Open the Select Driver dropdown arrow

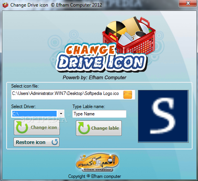tap(61, 113)
